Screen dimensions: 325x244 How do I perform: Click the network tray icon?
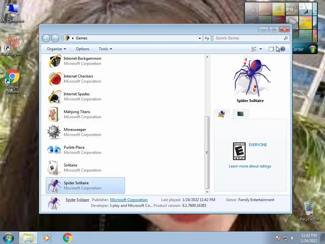(x=285, y=238)
